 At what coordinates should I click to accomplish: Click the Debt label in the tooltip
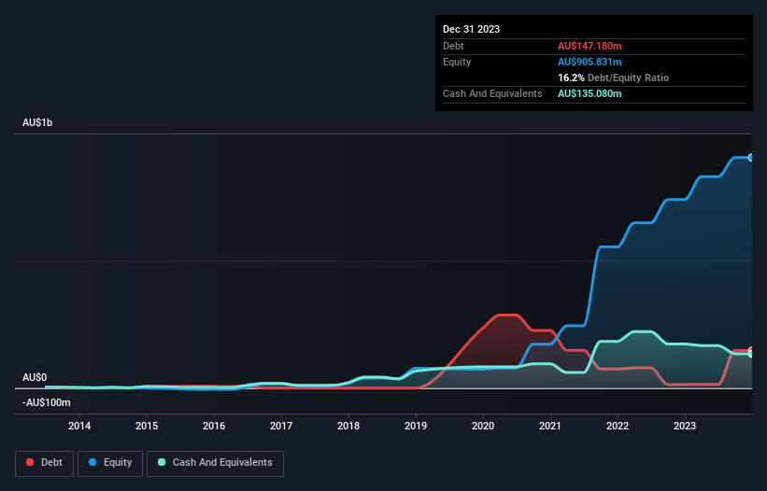[453, 46]
